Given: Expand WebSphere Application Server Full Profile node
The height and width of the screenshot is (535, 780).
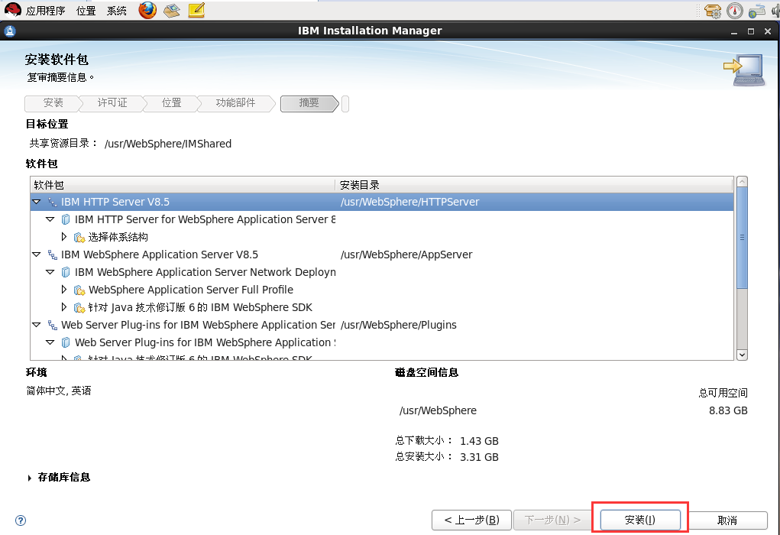Looking at the screenshot, I should [63, 290].
